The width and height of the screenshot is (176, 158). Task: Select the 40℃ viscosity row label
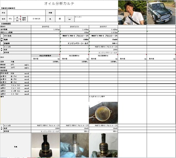[x=15, y=65]
